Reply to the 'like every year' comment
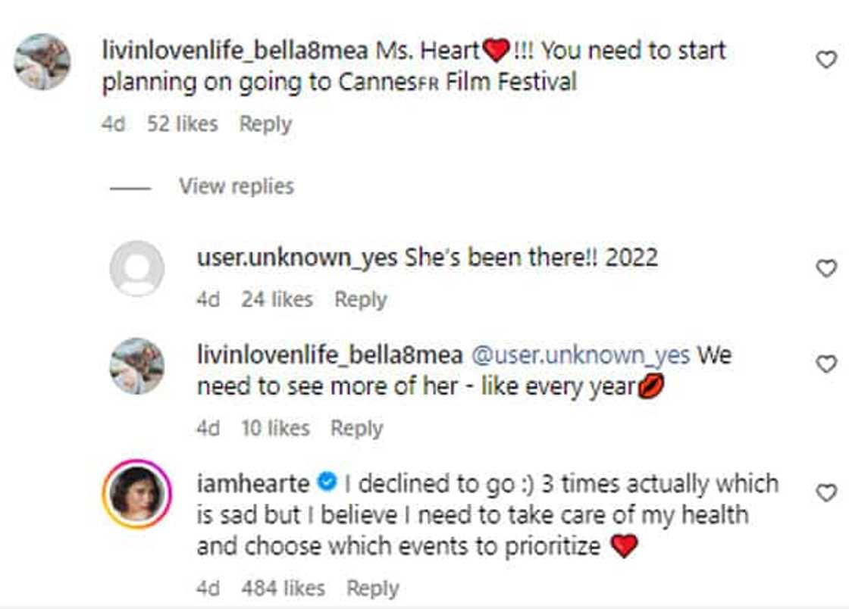 (x=357, y=429)
